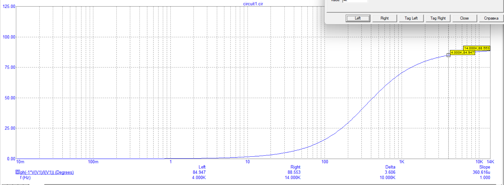504x185 pixels.
Task: Click the Right button in dialog
Action: [384, 18]
